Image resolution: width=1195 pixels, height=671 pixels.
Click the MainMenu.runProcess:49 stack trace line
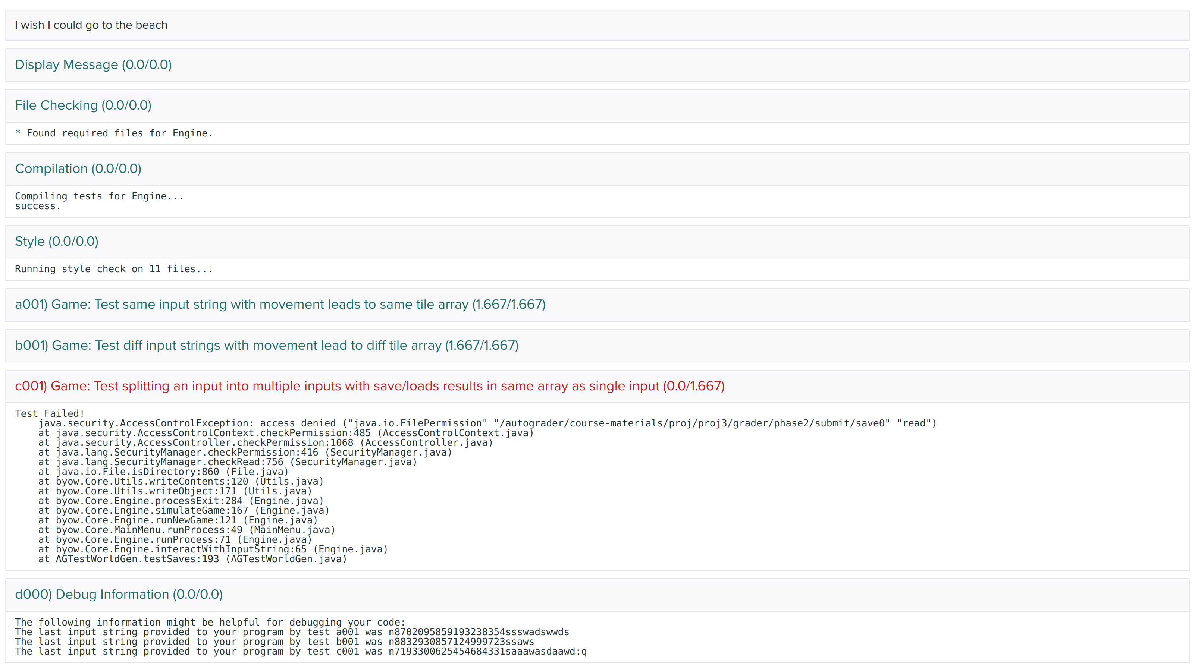point(186,530)
